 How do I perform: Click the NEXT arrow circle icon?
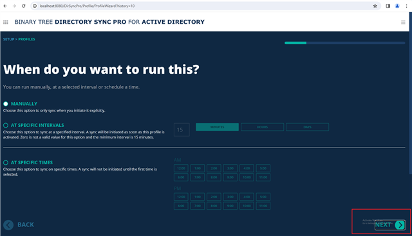coord(400,225)
